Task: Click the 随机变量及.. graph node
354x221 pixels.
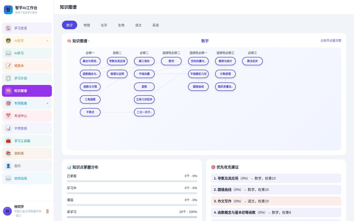Action: (225, 87)
